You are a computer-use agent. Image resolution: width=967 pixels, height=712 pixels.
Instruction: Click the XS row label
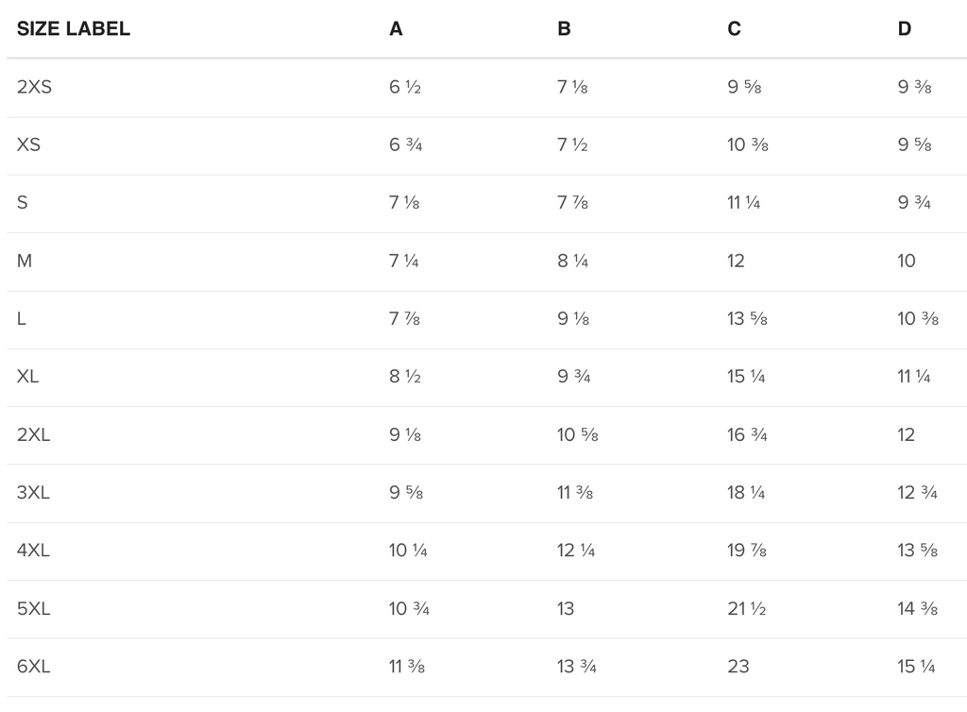tap(28, 145)
